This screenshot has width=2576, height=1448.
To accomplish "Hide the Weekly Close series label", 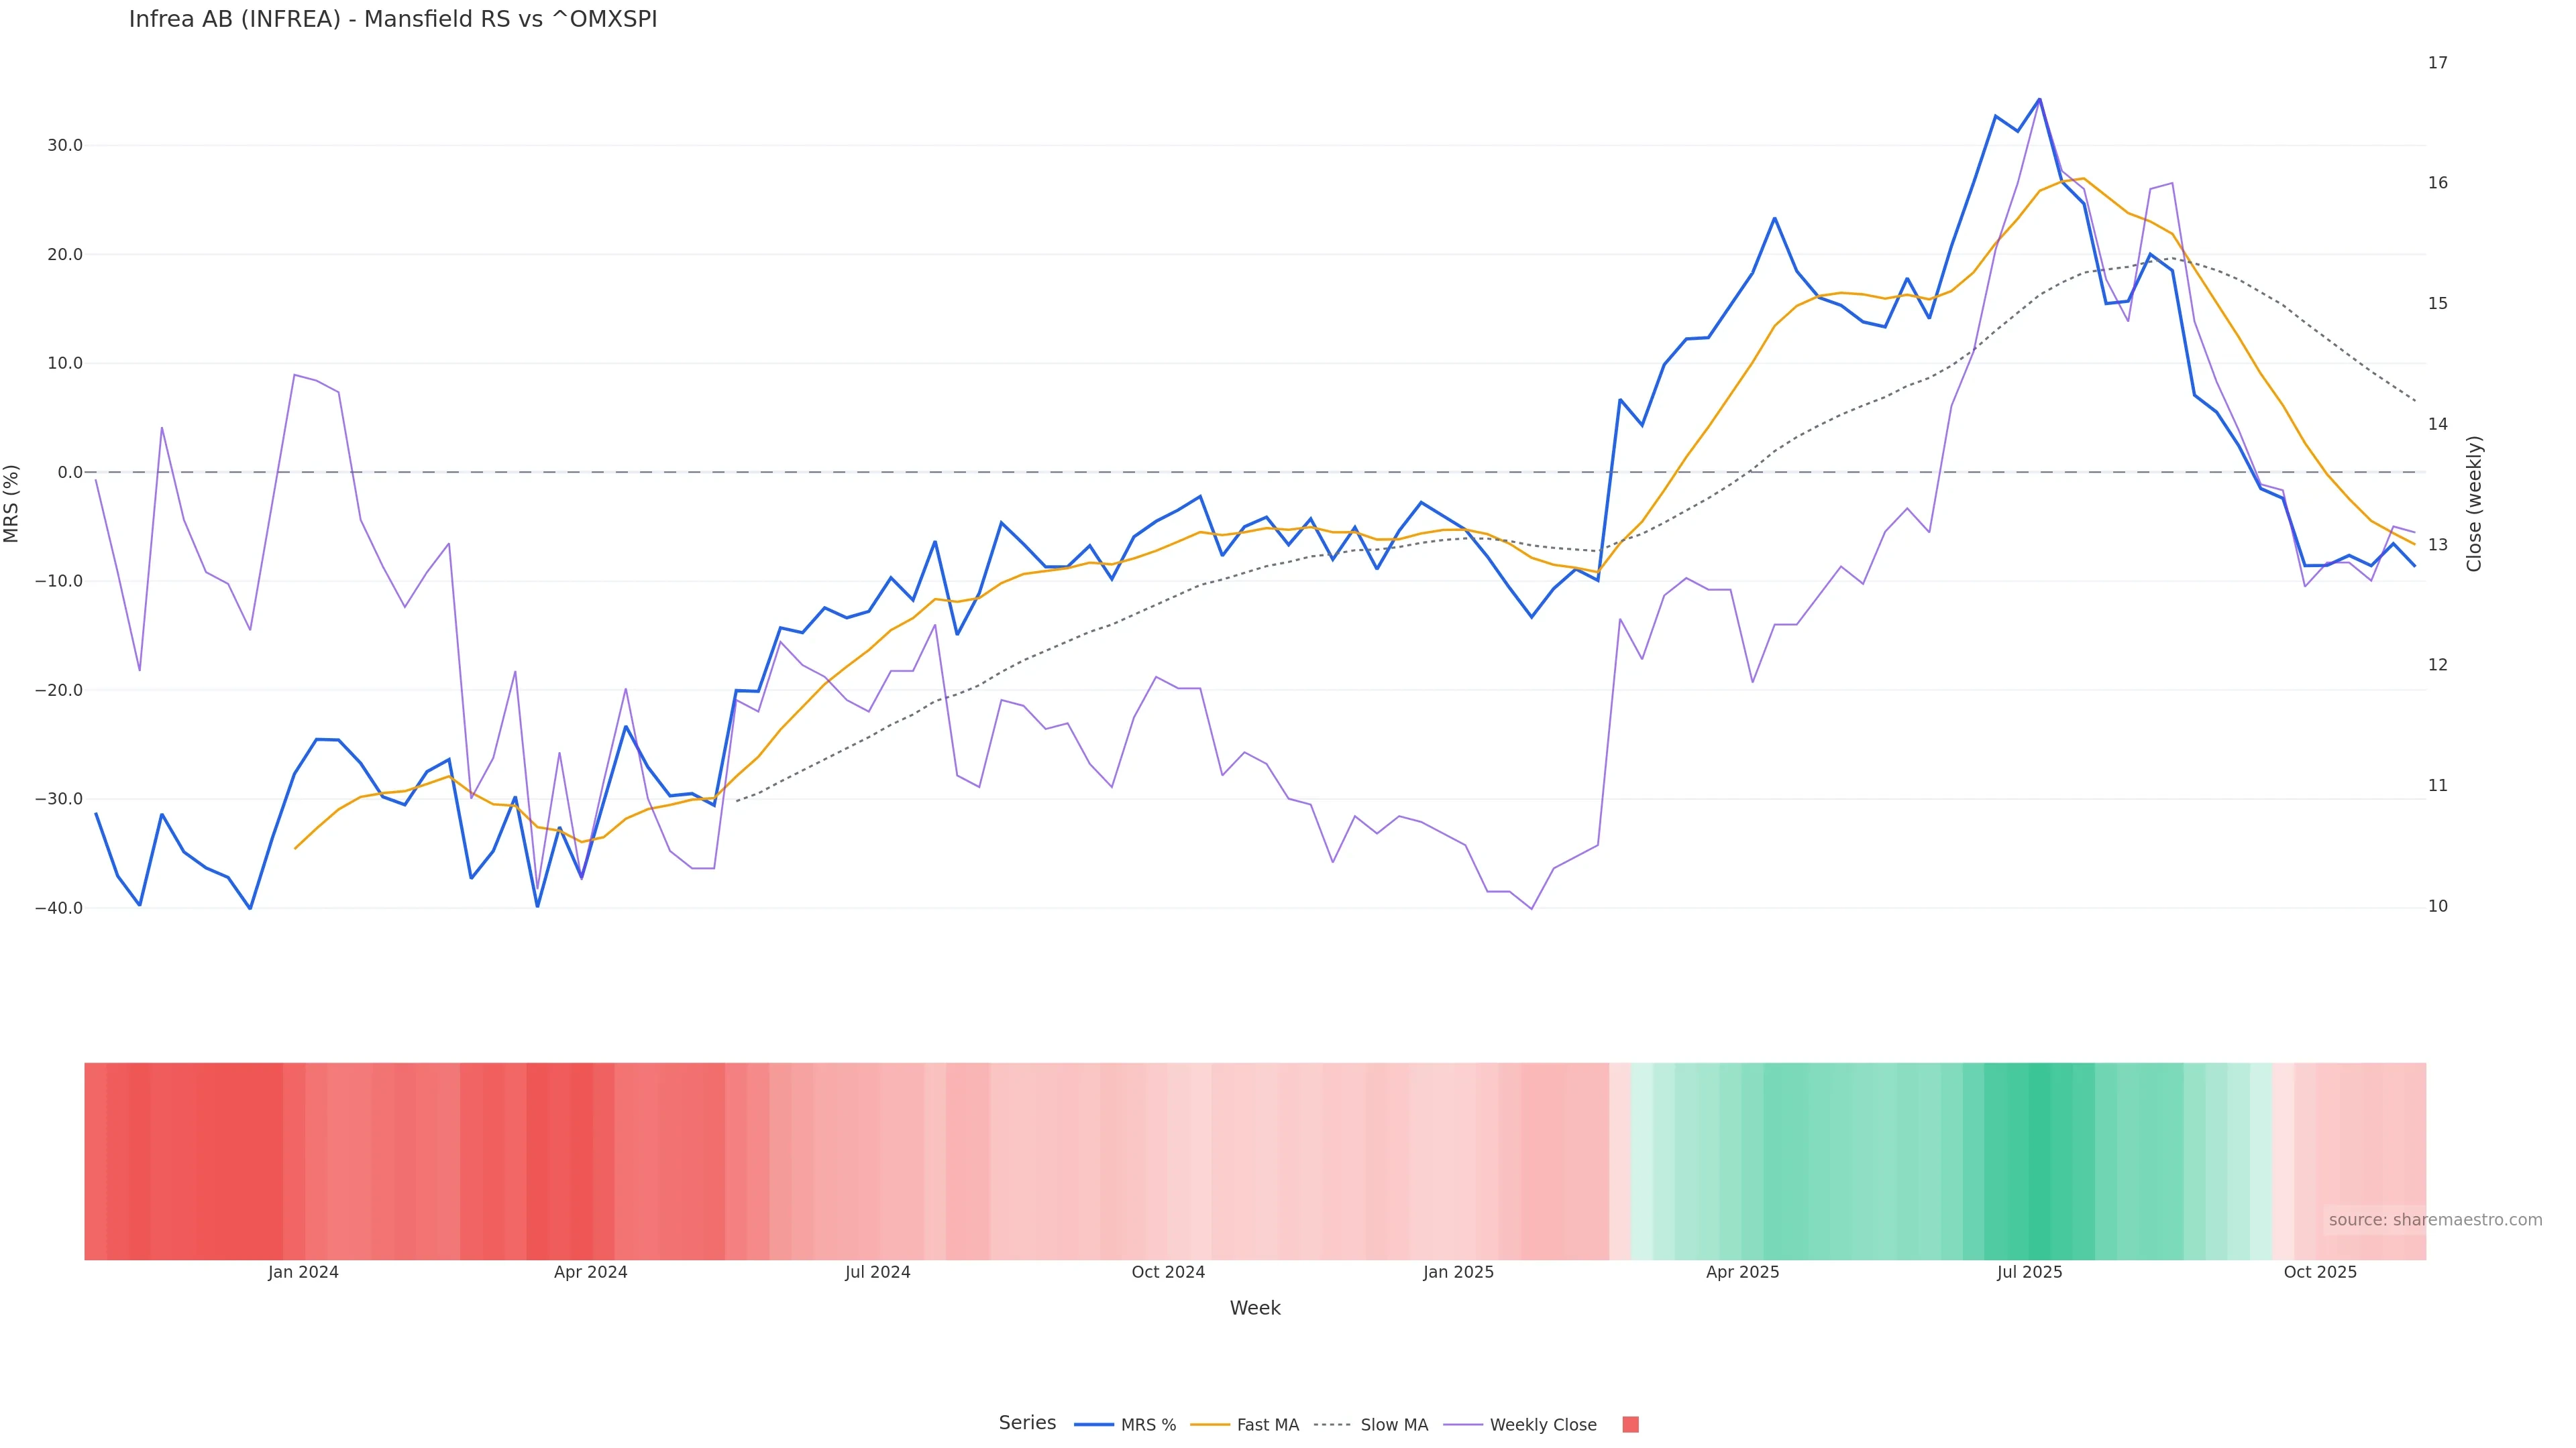I will coord(1542,1425).
